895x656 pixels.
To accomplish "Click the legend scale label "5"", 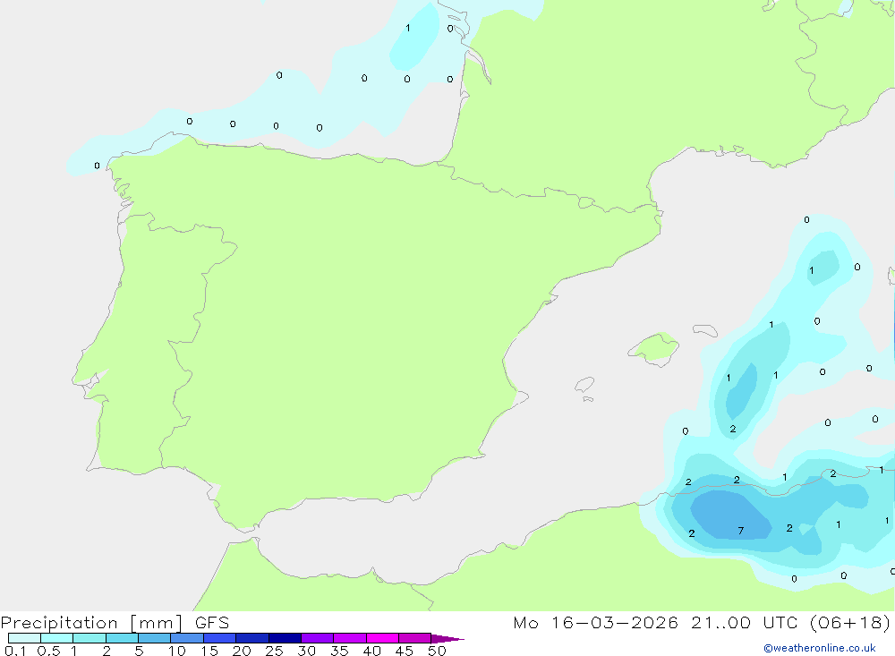I will [x=139, y=651].
